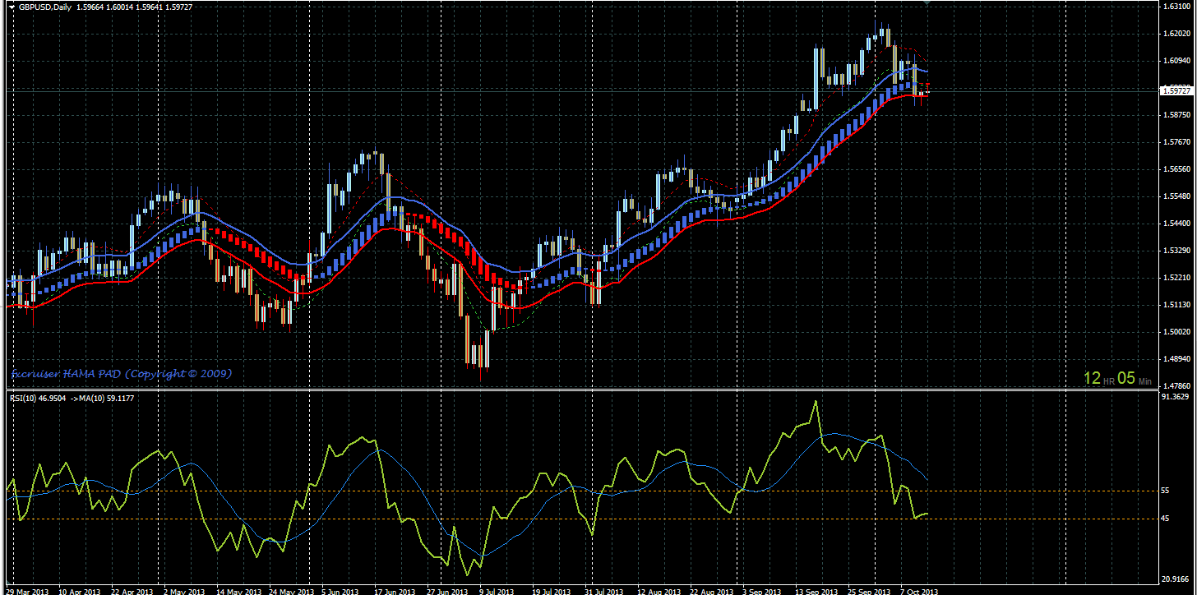Click price axis value 1.52210
This screenshot has height=595, width=1197.
pos(1177,278)
